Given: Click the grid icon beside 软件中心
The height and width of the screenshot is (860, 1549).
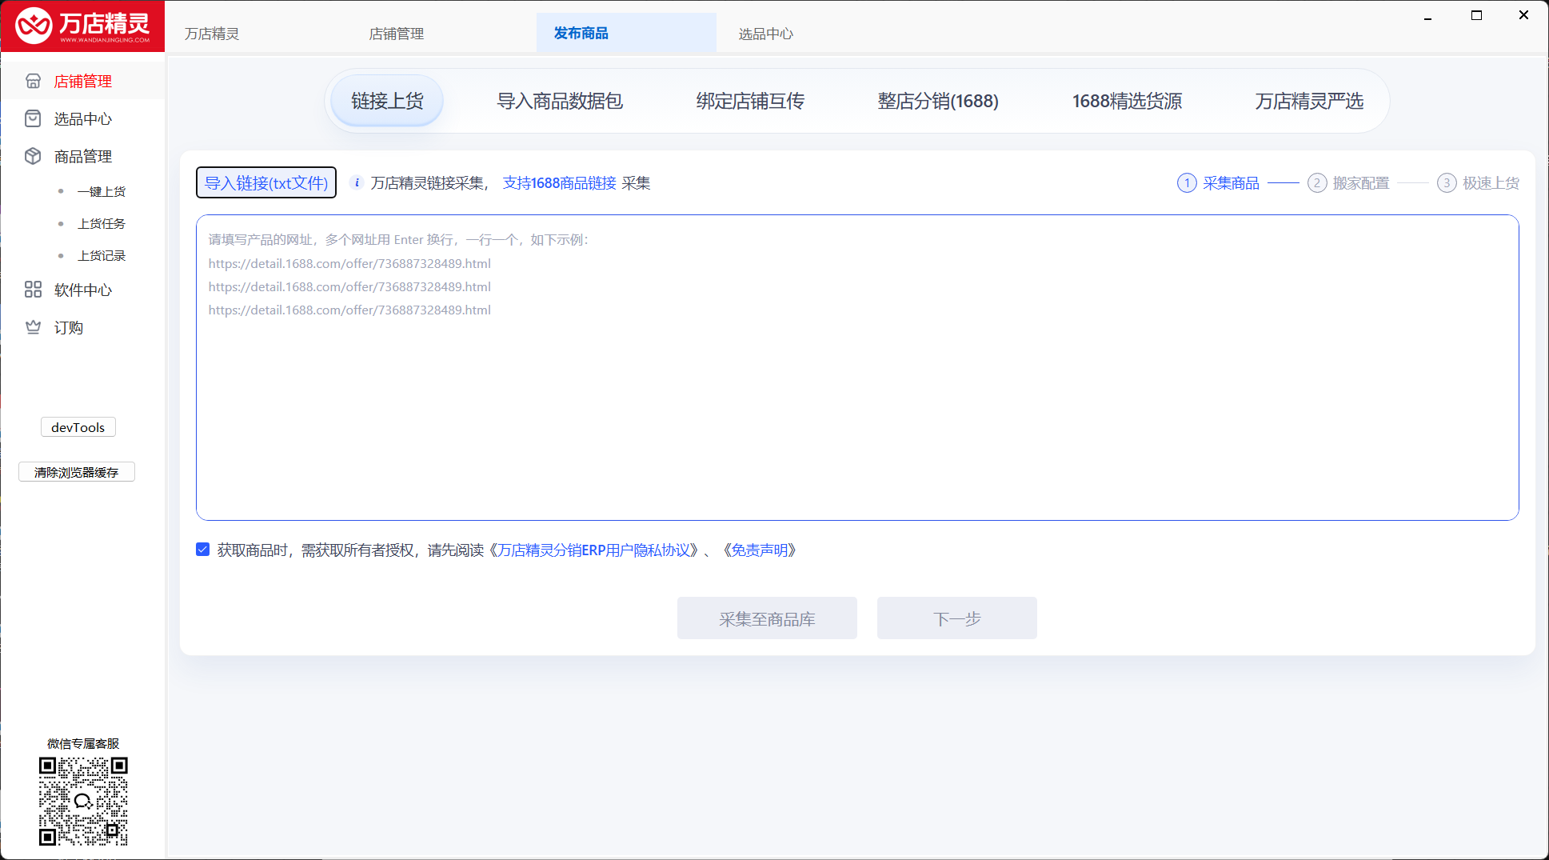Looking at the screenshot, I should point(33,290).
